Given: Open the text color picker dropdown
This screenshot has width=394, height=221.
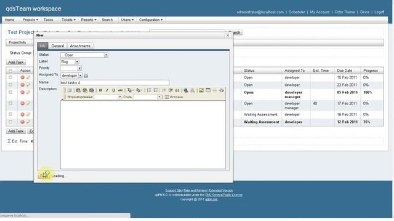Looking at the screenshot, I should (130, 90).
